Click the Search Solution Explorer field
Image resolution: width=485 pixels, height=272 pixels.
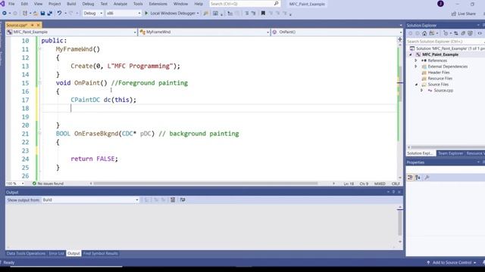(x=445, y=42)
